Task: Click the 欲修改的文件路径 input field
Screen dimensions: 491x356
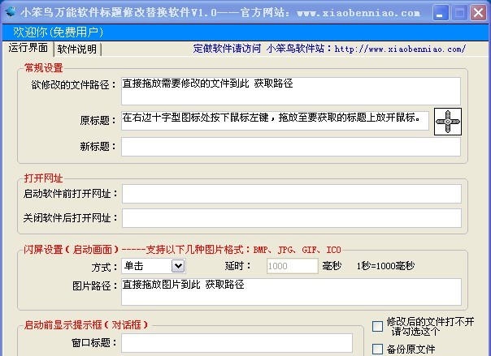Action: point(291,91)
